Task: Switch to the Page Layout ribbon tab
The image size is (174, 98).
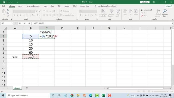Action: (x=33, y=6)
